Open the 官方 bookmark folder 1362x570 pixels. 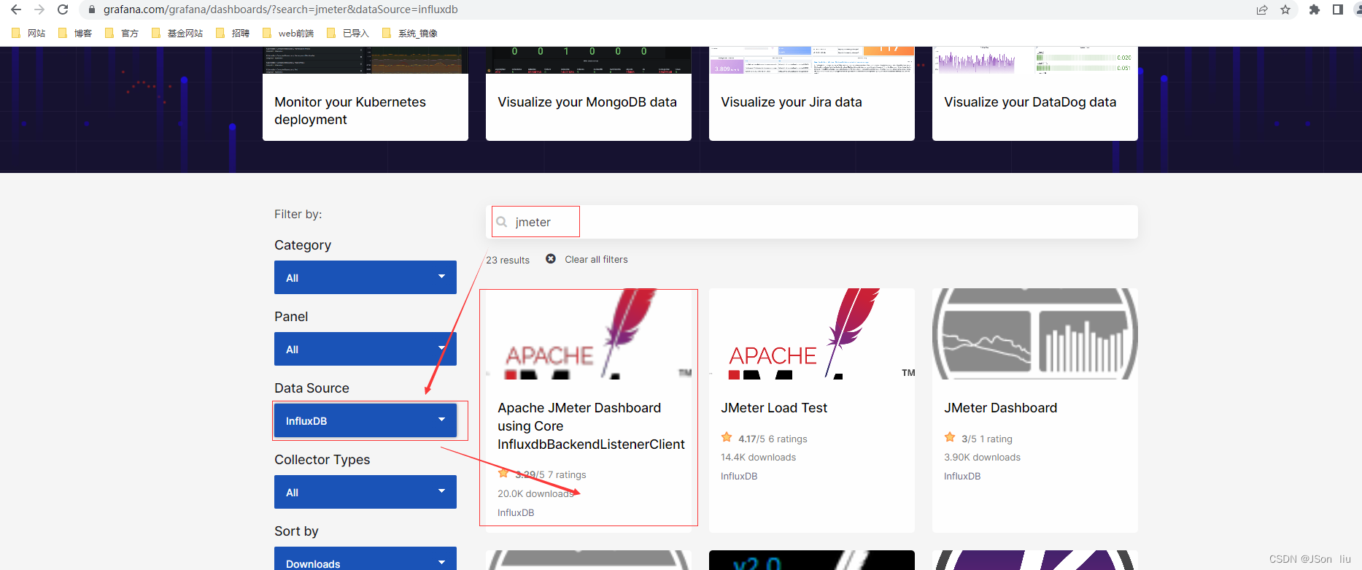(122, 33)
